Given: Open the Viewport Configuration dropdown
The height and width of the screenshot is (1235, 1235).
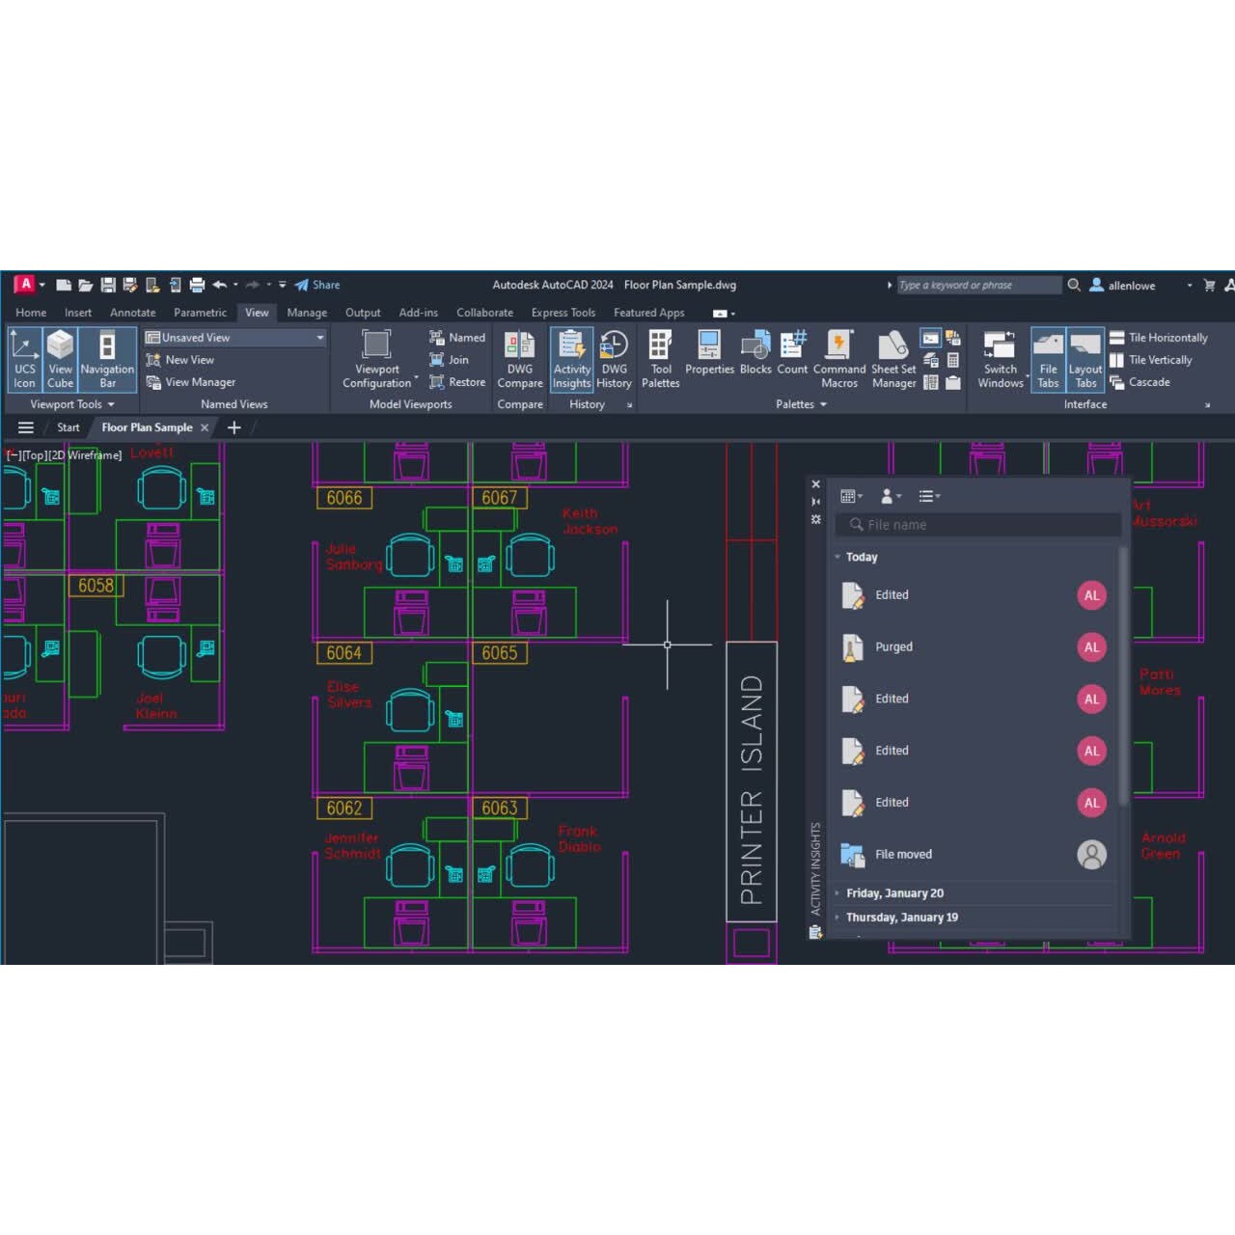Looking at the screenshot, I should pyautogui.click(x=376, y=359).
